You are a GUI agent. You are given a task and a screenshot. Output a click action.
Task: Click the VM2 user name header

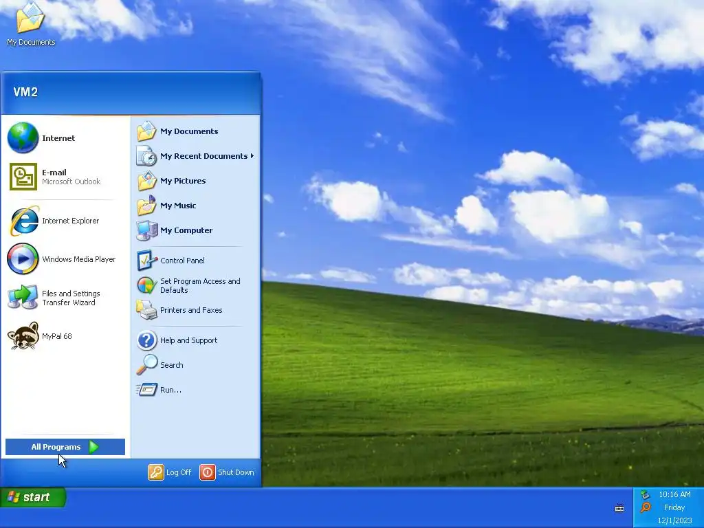pos(25,92)
